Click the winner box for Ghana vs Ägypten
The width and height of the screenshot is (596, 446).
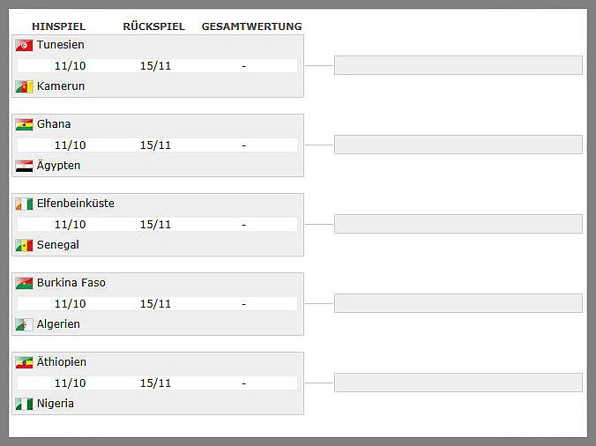458,145
